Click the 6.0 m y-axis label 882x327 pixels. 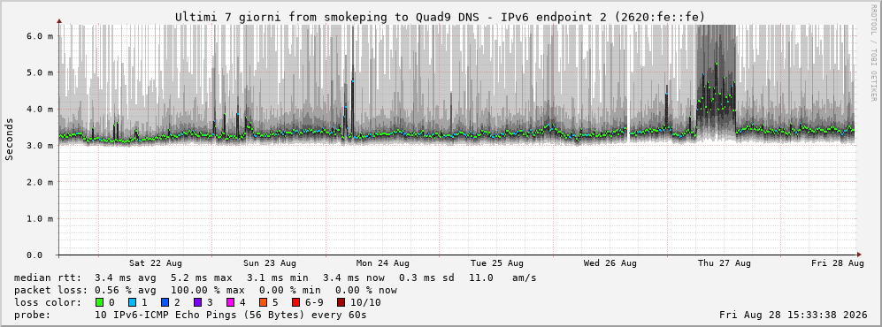click(x=40, y=35)
